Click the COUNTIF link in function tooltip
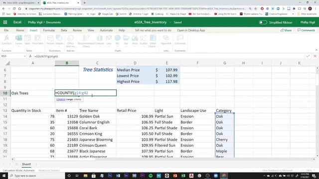This screenshot has width=319, height=179. 61,99
